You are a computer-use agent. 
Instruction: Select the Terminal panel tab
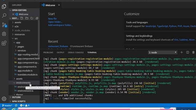[x=92, y=52]
